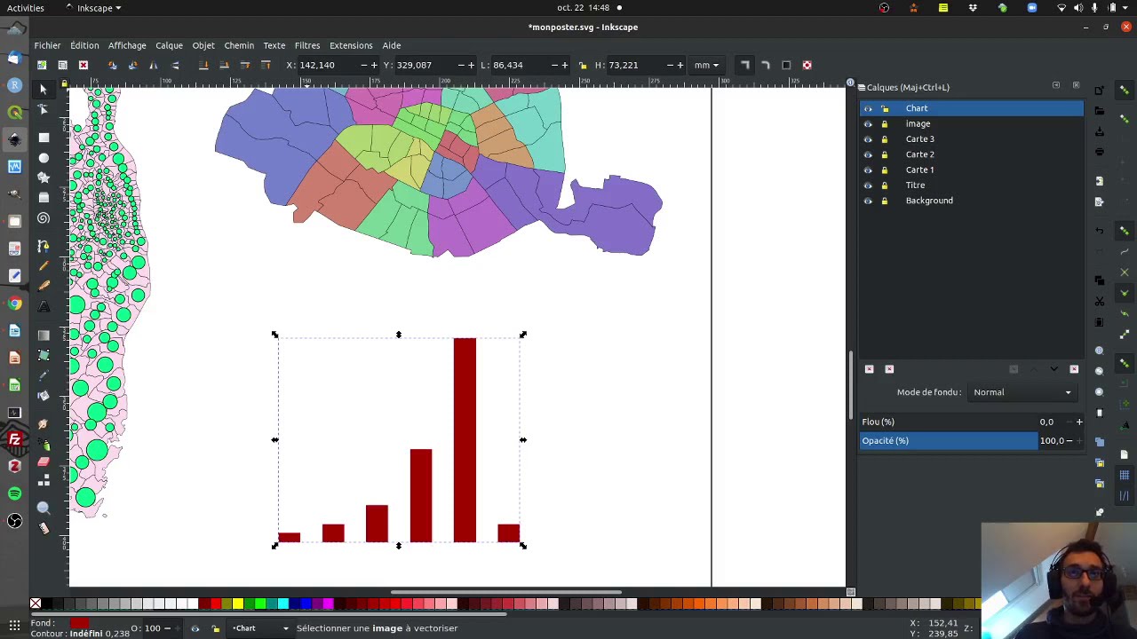Open the Extensions menu
The width and height of the screenshot is (1137, 639).
351,45
